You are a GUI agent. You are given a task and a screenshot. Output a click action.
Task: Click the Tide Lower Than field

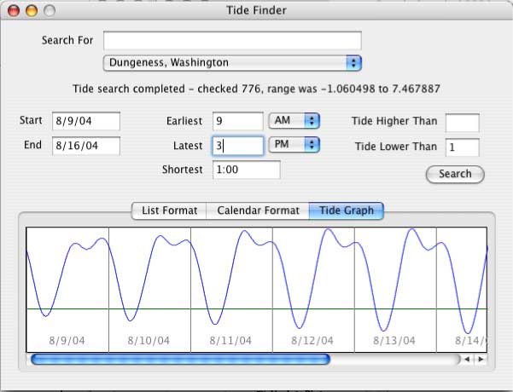coord(462,147)
